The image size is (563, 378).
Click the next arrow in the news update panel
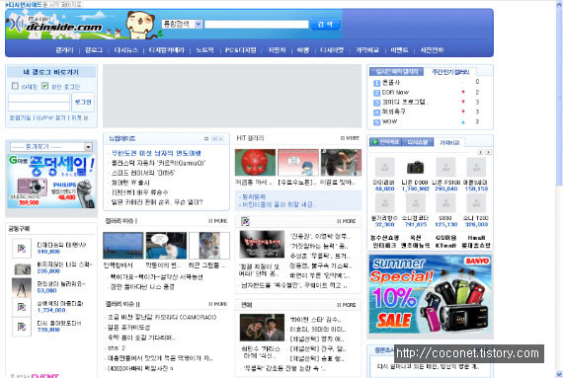221,138
